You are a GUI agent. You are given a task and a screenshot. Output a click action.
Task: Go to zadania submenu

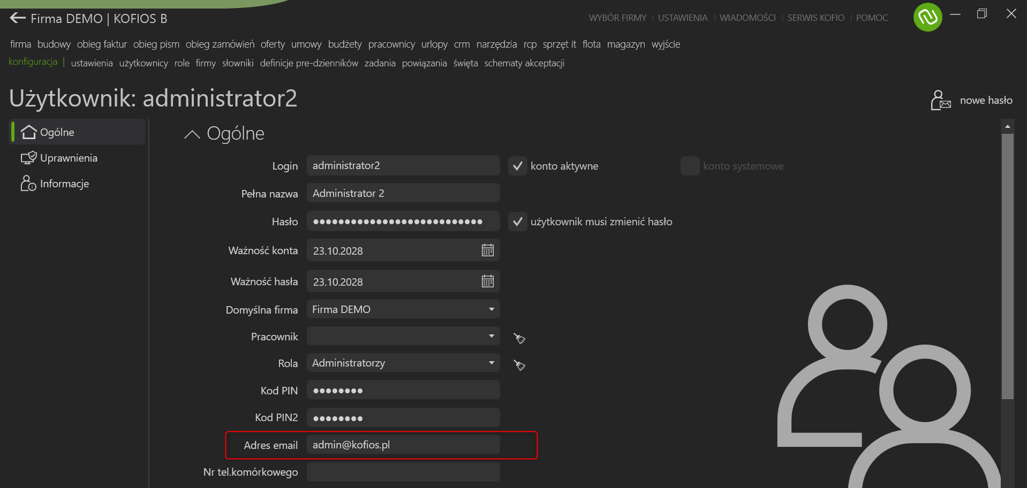[x=380, y=63]
